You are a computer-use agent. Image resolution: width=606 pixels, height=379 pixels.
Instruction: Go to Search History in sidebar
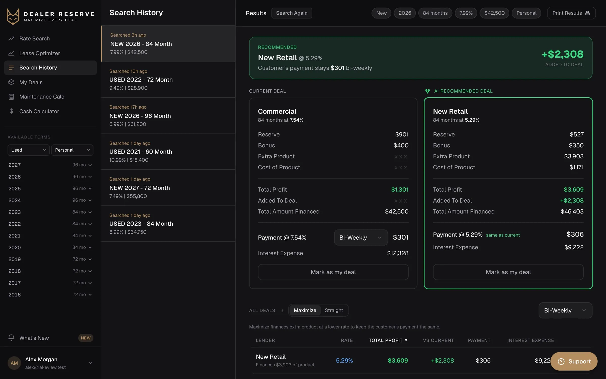(x=50, y=68)
